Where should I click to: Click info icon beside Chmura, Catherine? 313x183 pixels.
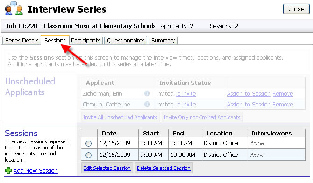click(147, 104)
